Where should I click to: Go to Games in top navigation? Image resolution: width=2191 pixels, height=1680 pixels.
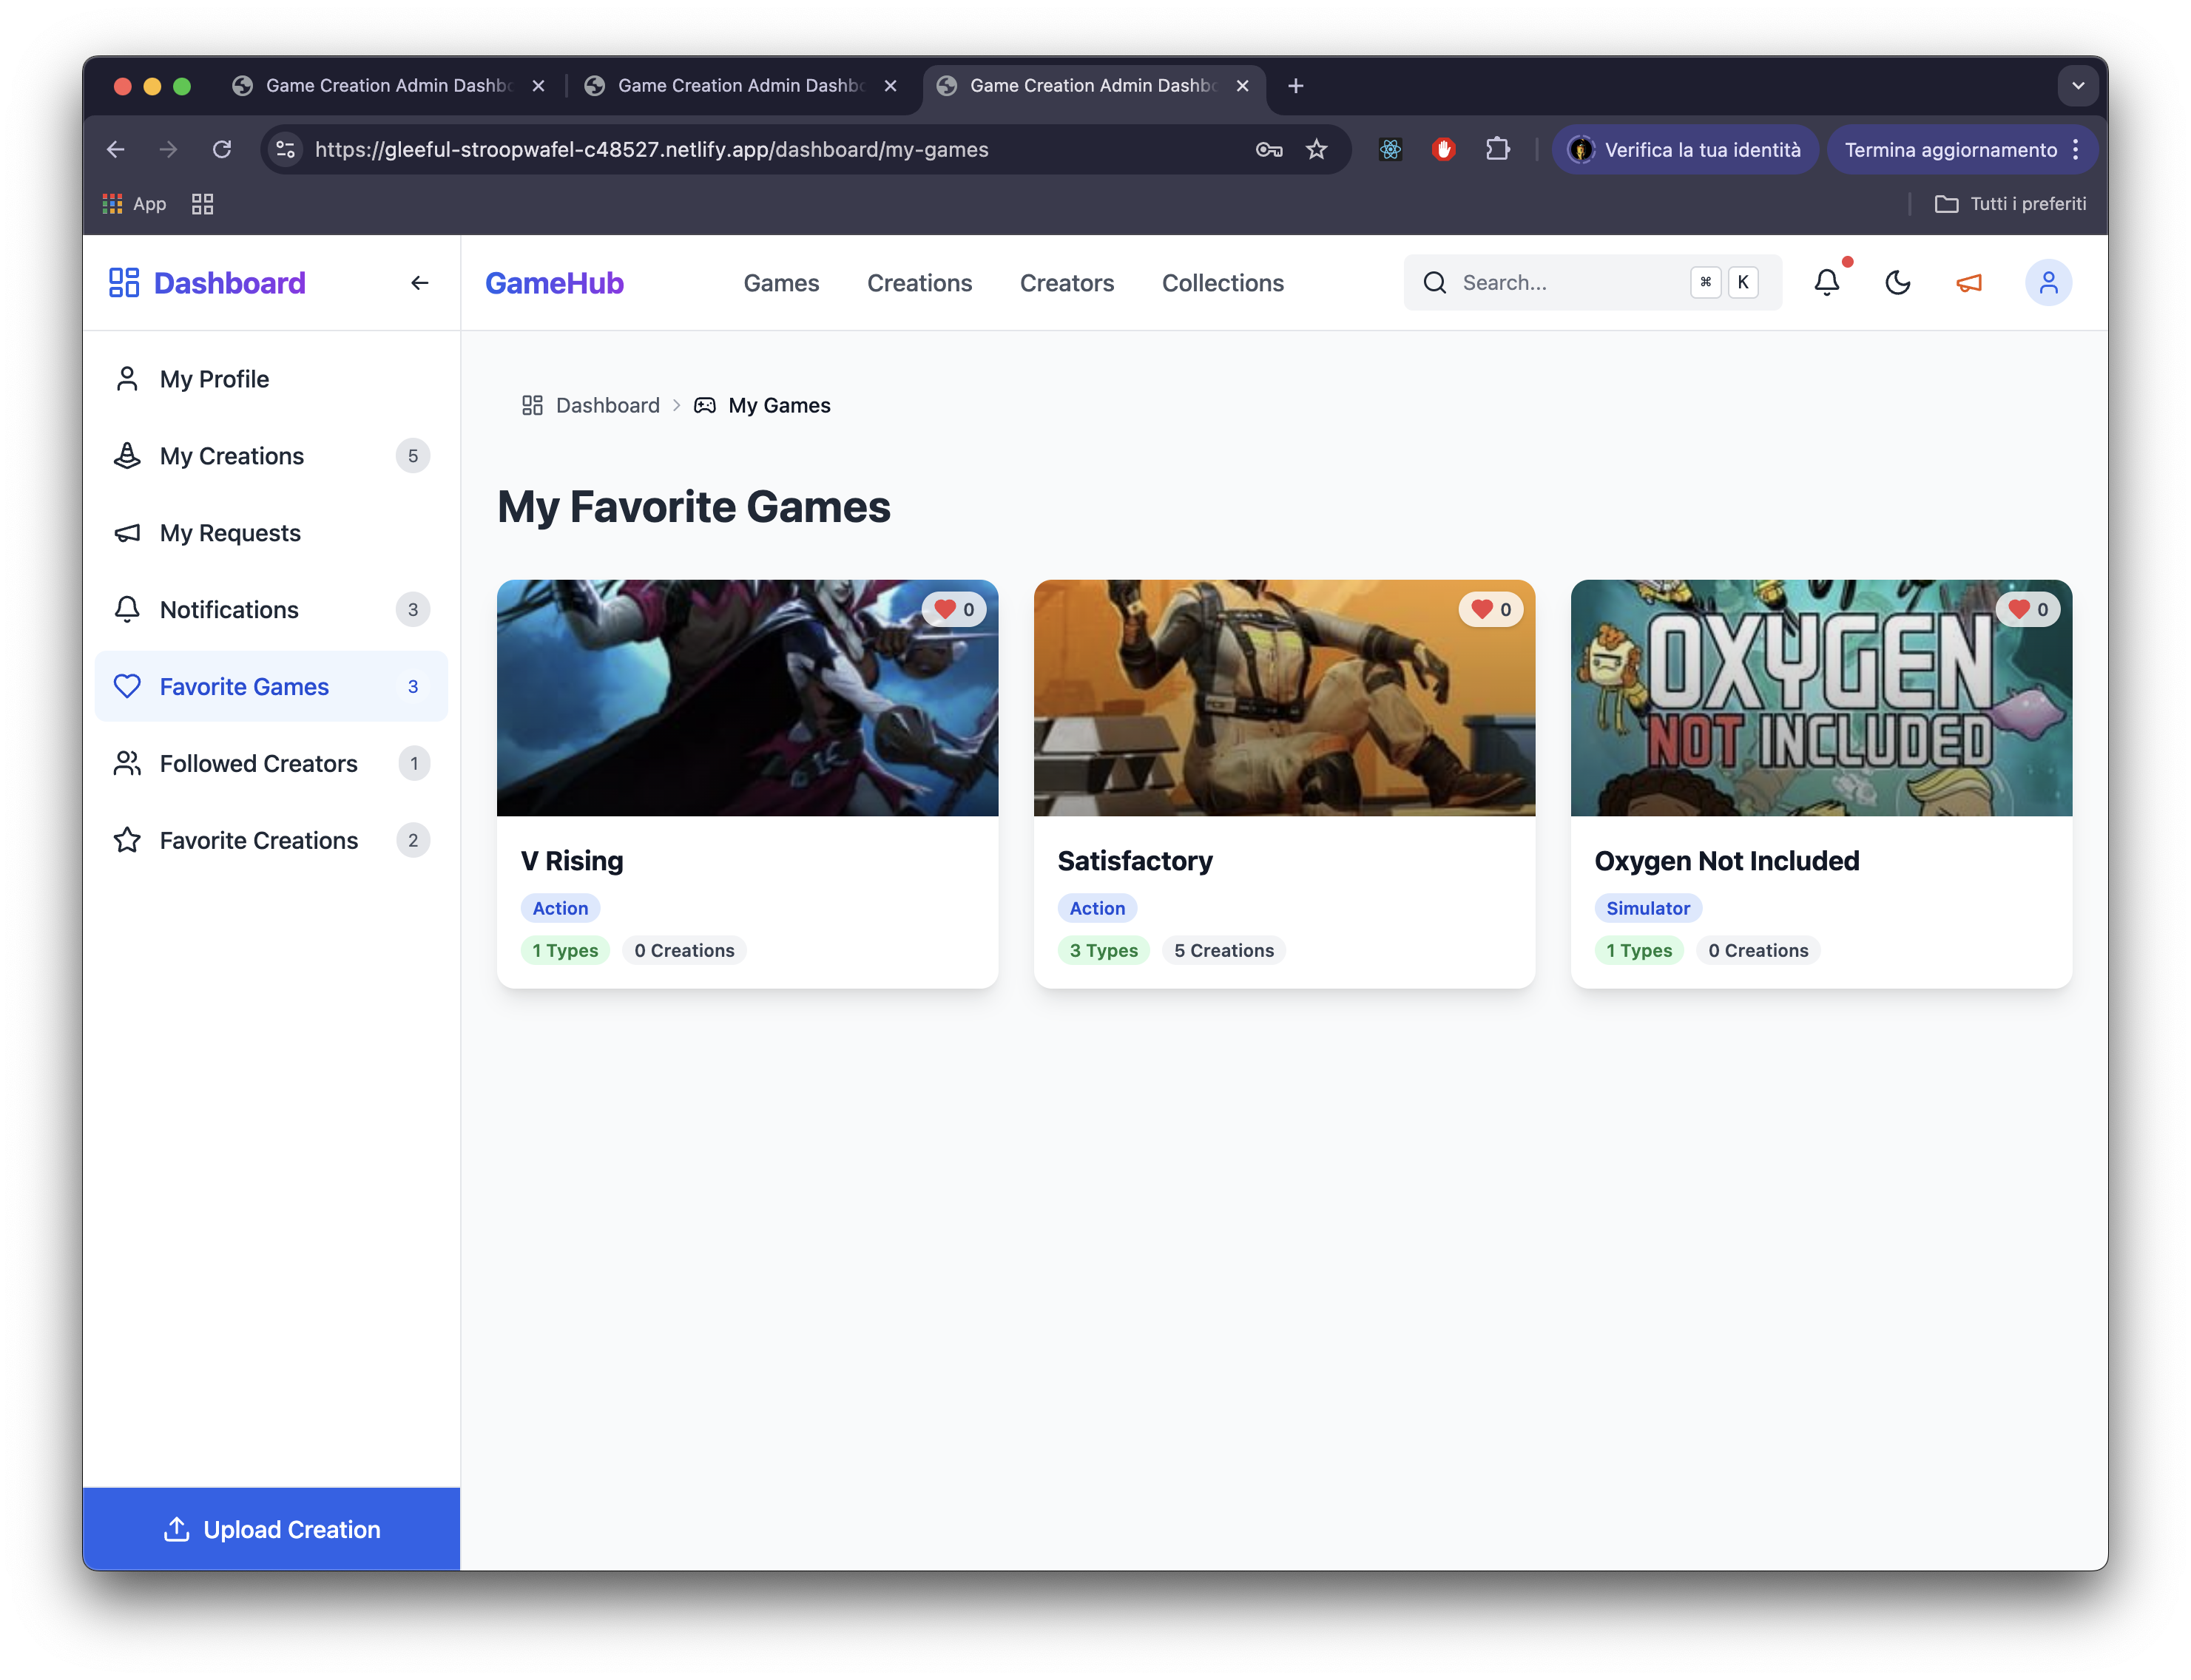[780, 283]
